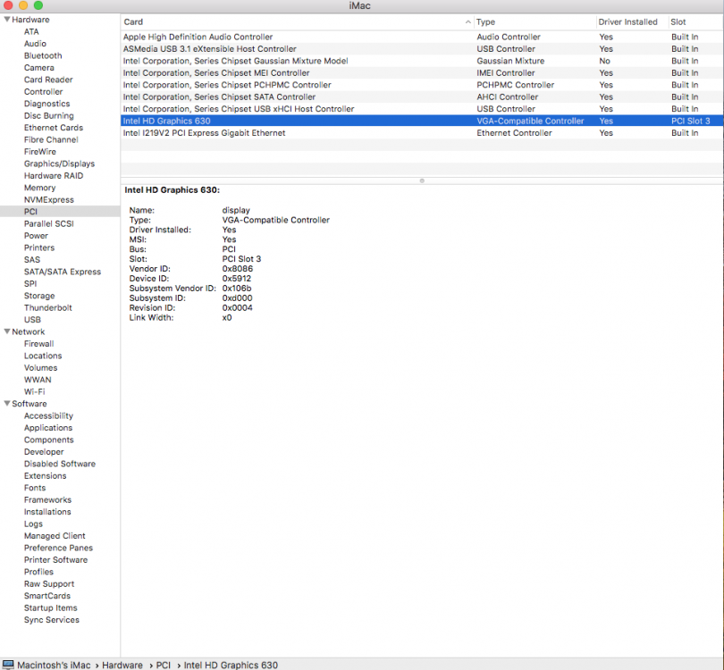The width and height of the screenshot is (724, 670).
Task: Select Series Chipset MEI Controller row
Action: (422, 73)
